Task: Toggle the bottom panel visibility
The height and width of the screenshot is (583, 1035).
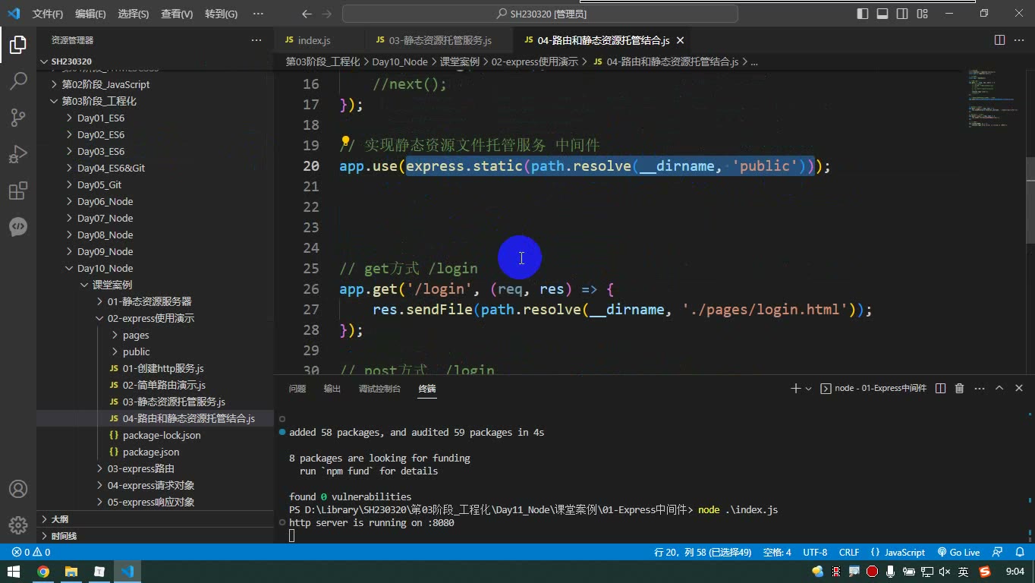Action: point(882,14)
